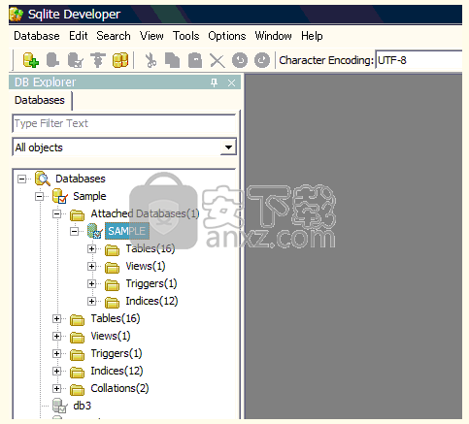Click the yellow multiple databases toolbar icon
Viewport: 469px width, 424px height.
coord(120,60)
